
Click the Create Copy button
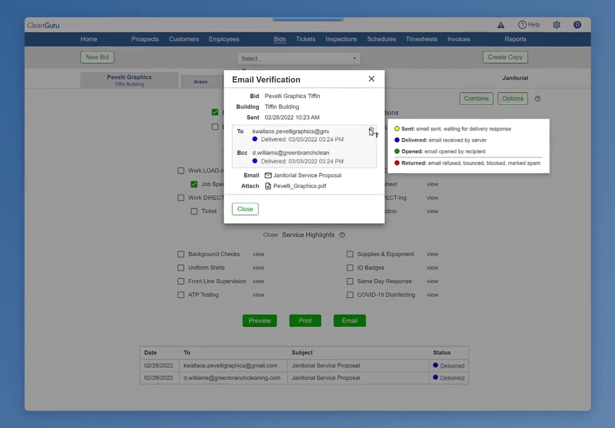click(x=505, y=57)
